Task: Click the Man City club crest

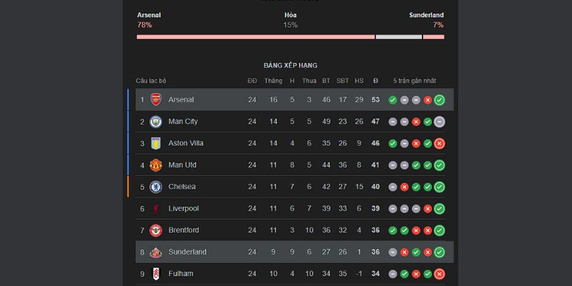Action: [156, 122]
